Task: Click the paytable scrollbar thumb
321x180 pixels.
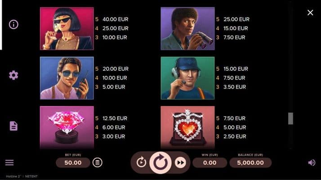Action: (x=290, y=118)
